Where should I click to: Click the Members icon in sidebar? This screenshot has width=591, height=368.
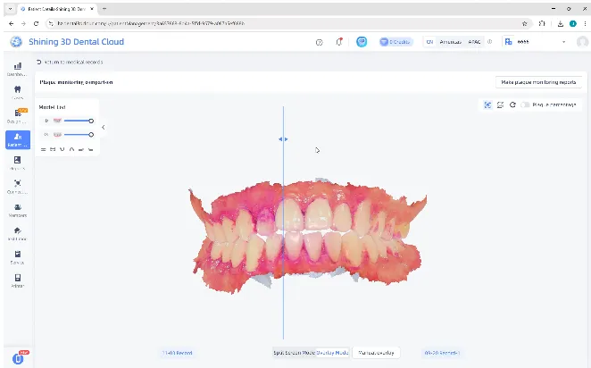click(x=17, y=210)
